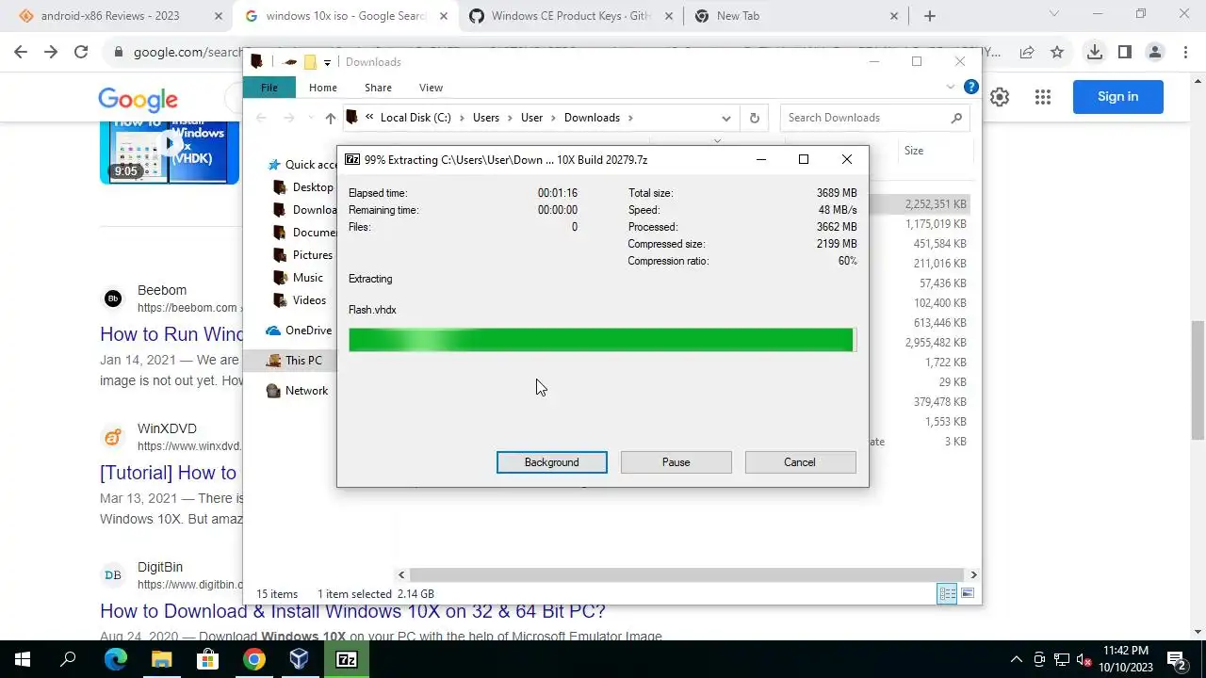Show hidden system tray icons
Screen dimensions: 1206x678
tap(1016, 659)
